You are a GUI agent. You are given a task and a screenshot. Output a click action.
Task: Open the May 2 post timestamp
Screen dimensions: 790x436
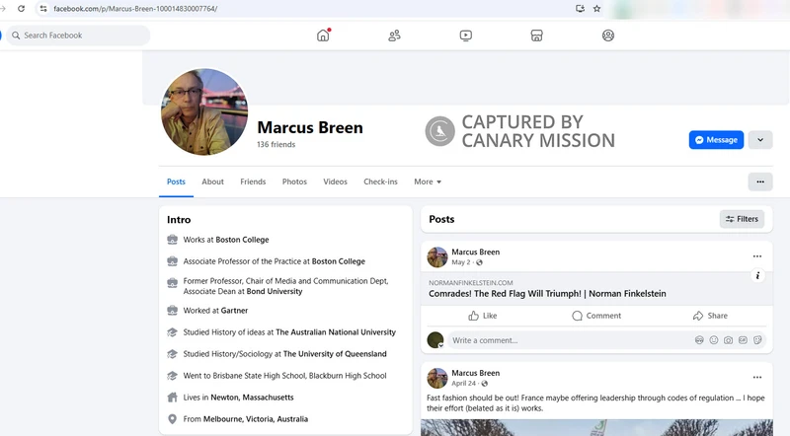(x=461, y=262)
